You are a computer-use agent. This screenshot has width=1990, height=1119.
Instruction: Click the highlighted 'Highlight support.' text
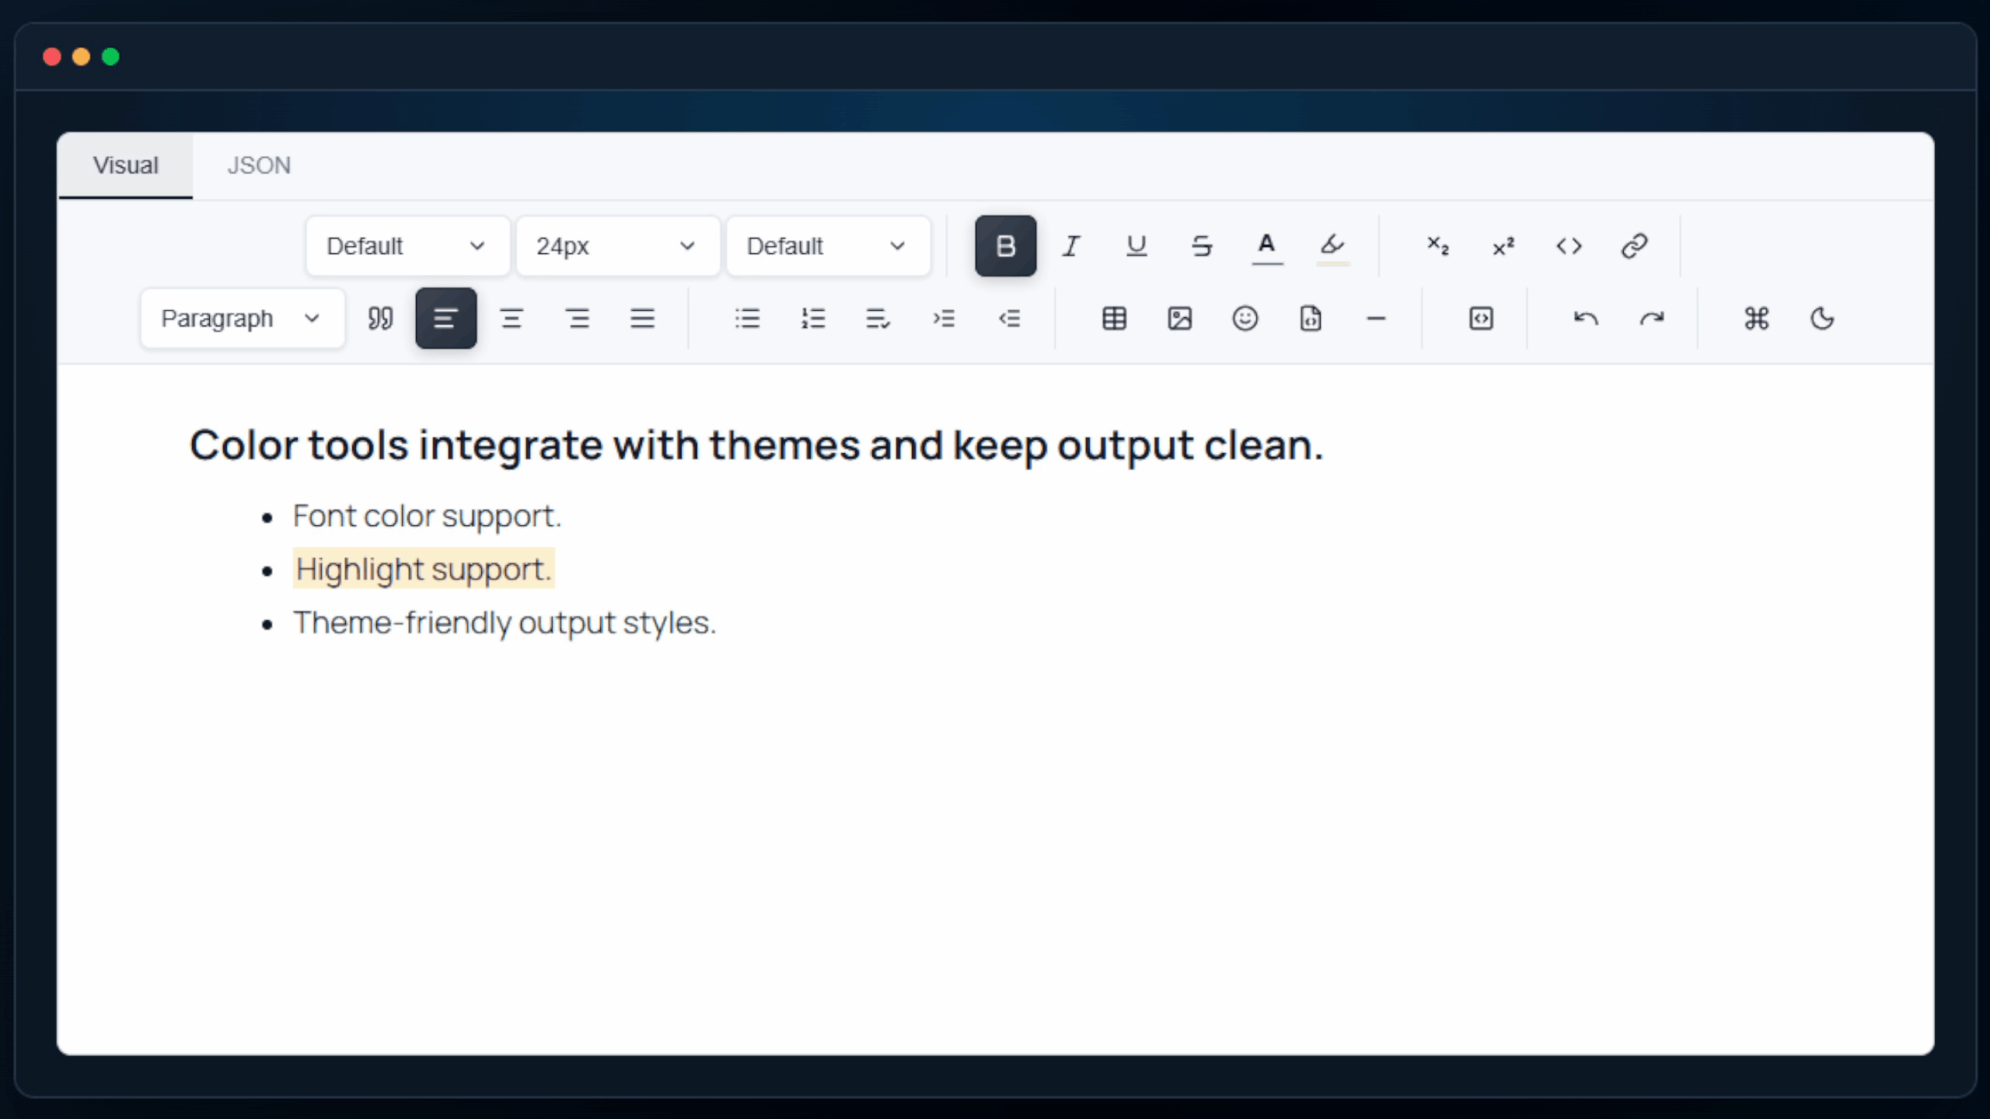point(423,570)
